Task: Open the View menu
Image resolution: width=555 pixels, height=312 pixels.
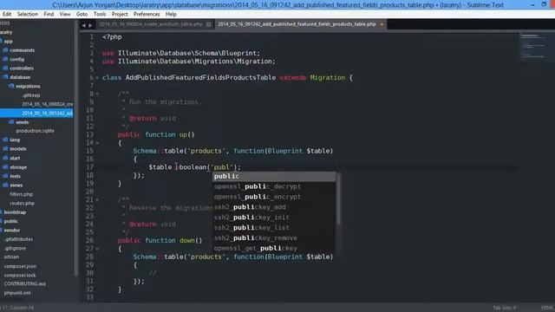Action: pos(65,14)
